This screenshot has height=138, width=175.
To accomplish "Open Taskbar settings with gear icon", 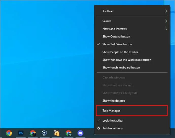I will [132, 128].
